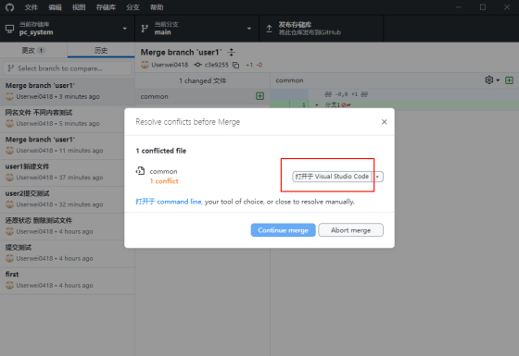Screen dimensions: 519x356
Task: Open the 帮助 menu
Action: [157, 7]
